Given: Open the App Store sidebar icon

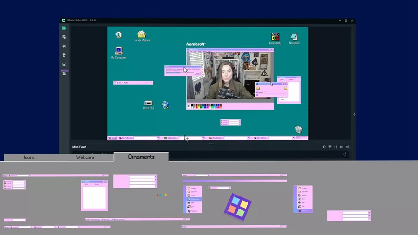Looking at the screenshot, I should 64,55.
